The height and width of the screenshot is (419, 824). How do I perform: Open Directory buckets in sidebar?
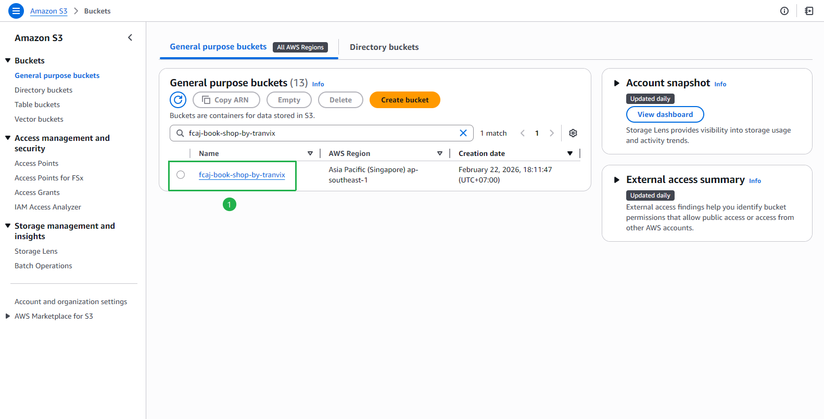[44, 90]
